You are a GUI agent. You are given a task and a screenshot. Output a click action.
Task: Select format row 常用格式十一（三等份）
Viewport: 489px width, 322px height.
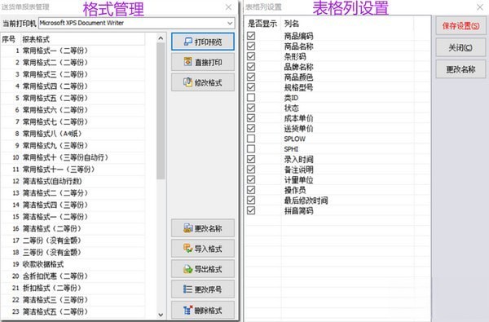click(73, 169)
